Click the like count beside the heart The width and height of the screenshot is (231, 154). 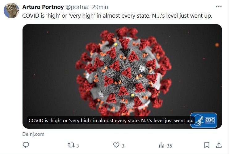coord(123,146)
